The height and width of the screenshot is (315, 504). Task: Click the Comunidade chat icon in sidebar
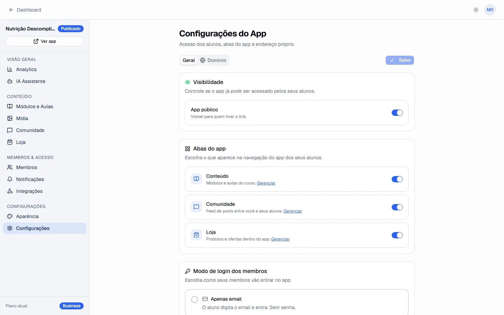[10, 130]
